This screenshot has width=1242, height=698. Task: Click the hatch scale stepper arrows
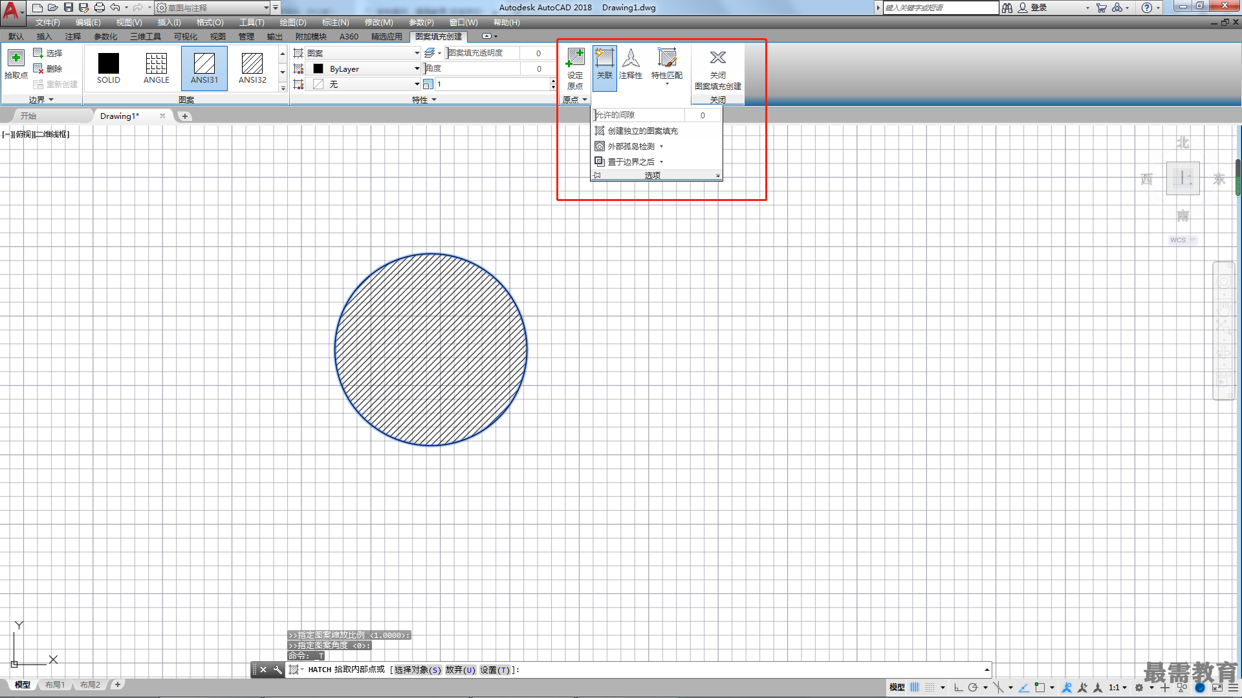[553, 84]
